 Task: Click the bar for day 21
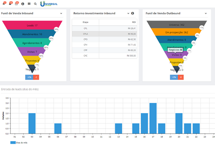[187, 129]
